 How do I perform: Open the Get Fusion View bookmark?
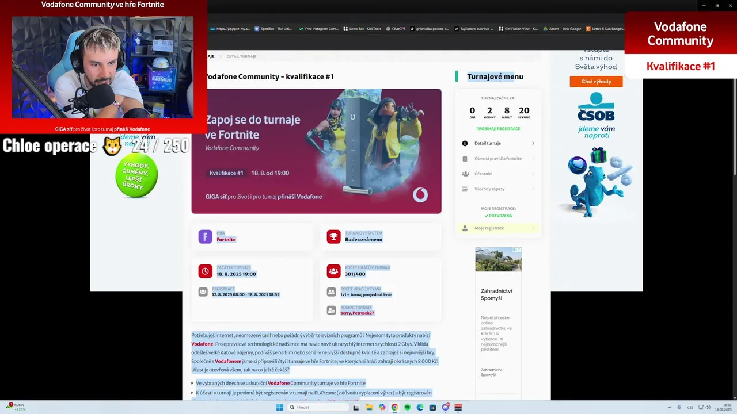coord(518,29)
